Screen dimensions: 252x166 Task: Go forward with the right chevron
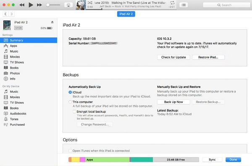[x=12, y=14]
